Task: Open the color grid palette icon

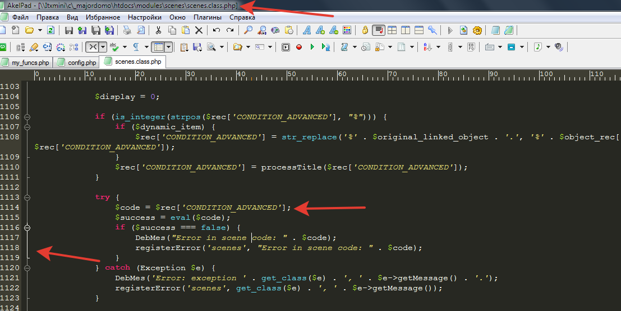Action: point(347,30)
